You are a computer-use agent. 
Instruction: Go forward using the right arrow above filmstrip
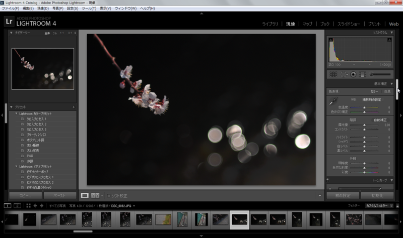[x=42, y=206]
